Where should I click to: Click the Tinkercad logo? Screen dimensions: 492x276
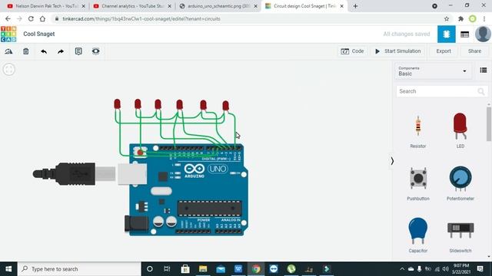point(8,34)
